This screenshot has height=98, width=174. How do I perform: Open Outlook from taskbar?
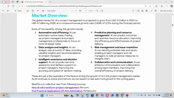pos(112,95)
